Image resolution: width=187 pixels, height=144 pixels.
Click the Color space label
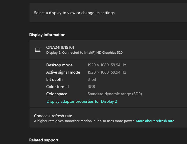(57, 94)
